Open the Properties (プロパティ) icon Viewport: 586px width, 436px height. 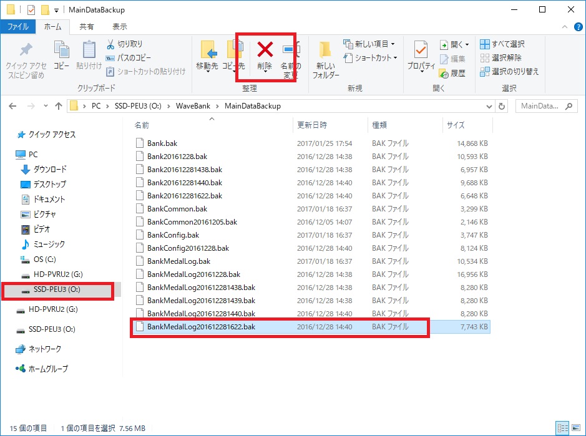(x=421, y=50)
